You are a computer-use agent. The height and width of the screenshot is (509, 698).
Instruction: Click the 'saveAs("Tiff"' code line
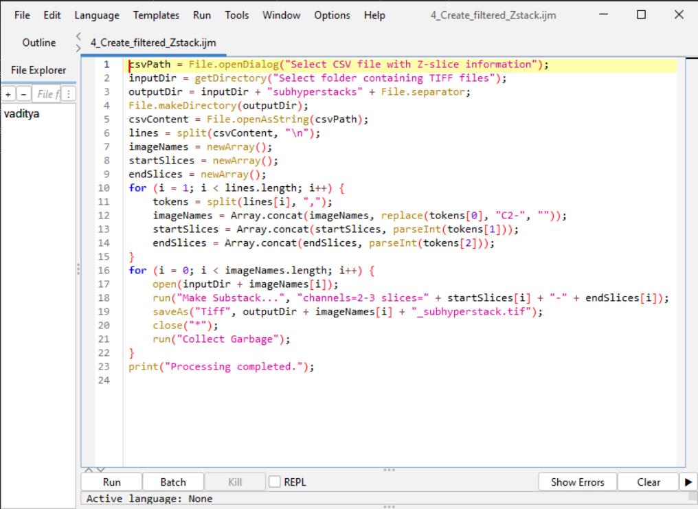tap(348, 312)
